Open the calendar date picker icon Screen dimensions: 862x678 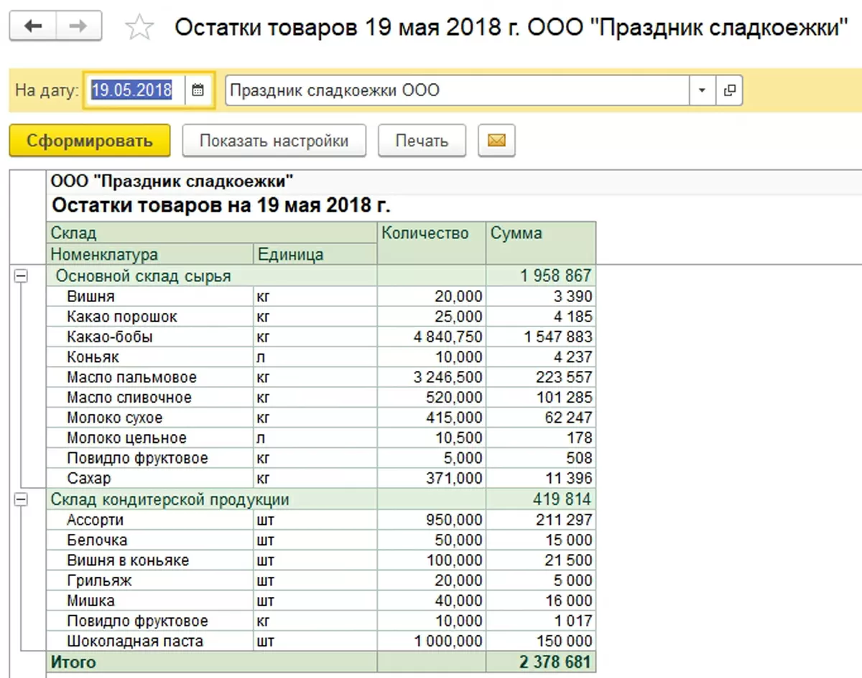coord(198,90)
